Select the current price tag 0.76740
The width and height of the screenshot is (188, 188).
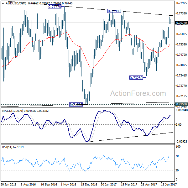point(181,23)
